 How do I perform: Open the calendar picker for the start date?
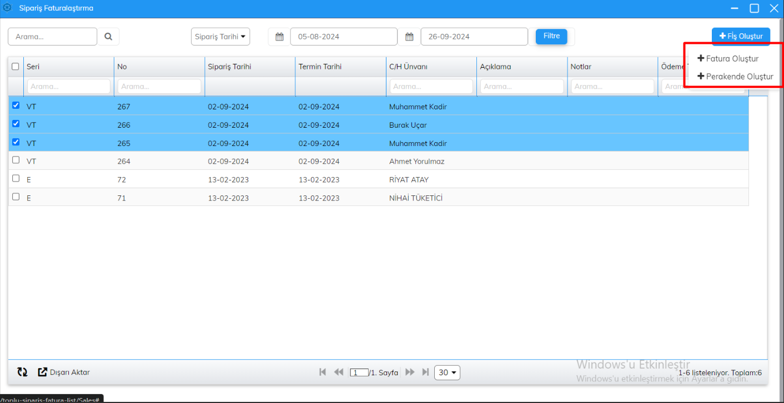279,36
